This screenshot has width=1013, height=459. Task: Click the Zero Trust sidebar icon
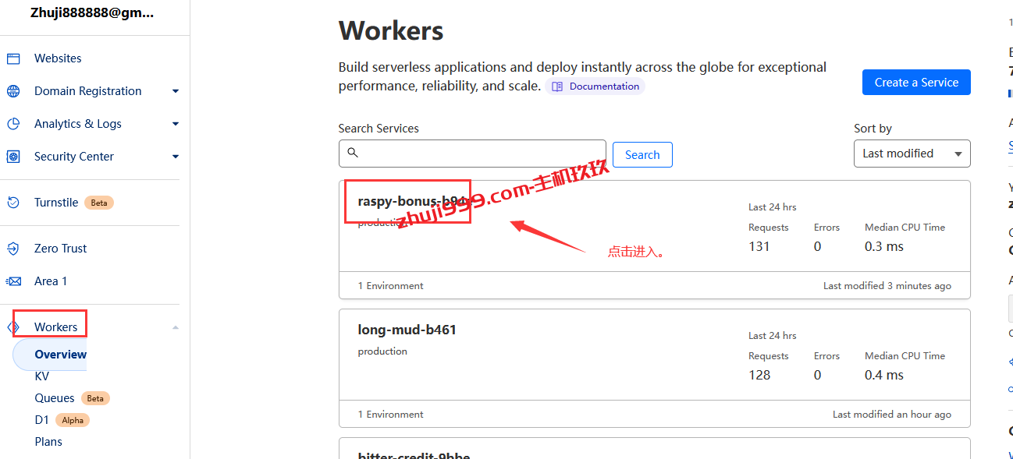pyautogui.click(x=13, y=249)
